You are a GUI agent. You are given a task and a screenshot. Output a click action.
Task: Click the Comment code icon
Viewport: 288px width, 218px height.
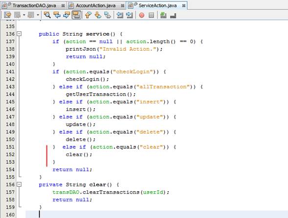[x=163, y=15]
